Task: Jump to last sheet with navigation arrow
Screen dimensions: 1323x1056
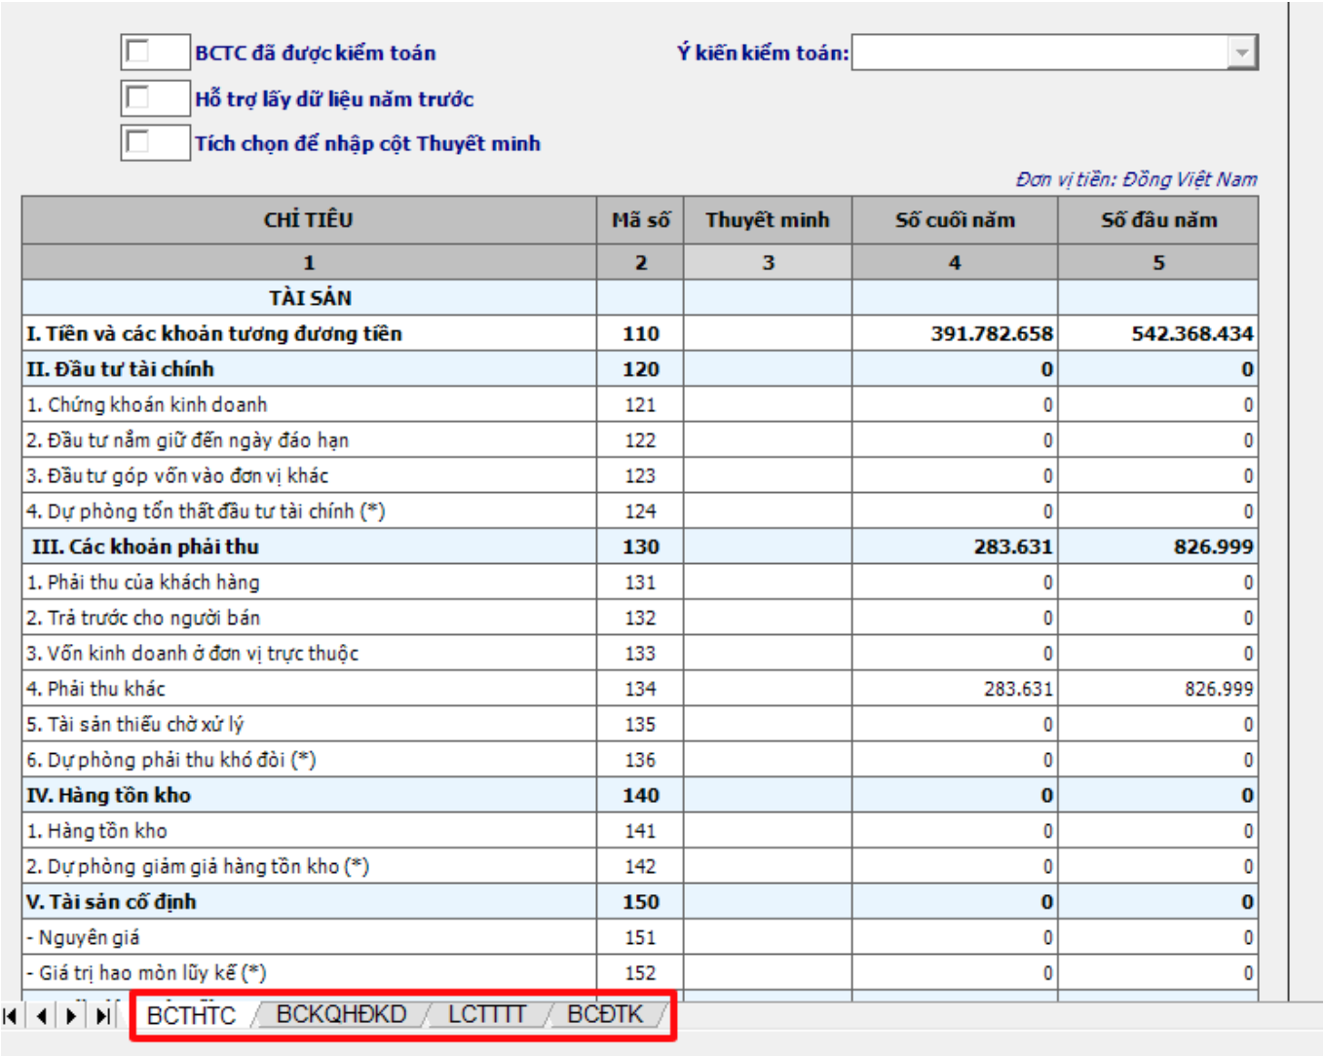Action: (x=102, y=1016)
